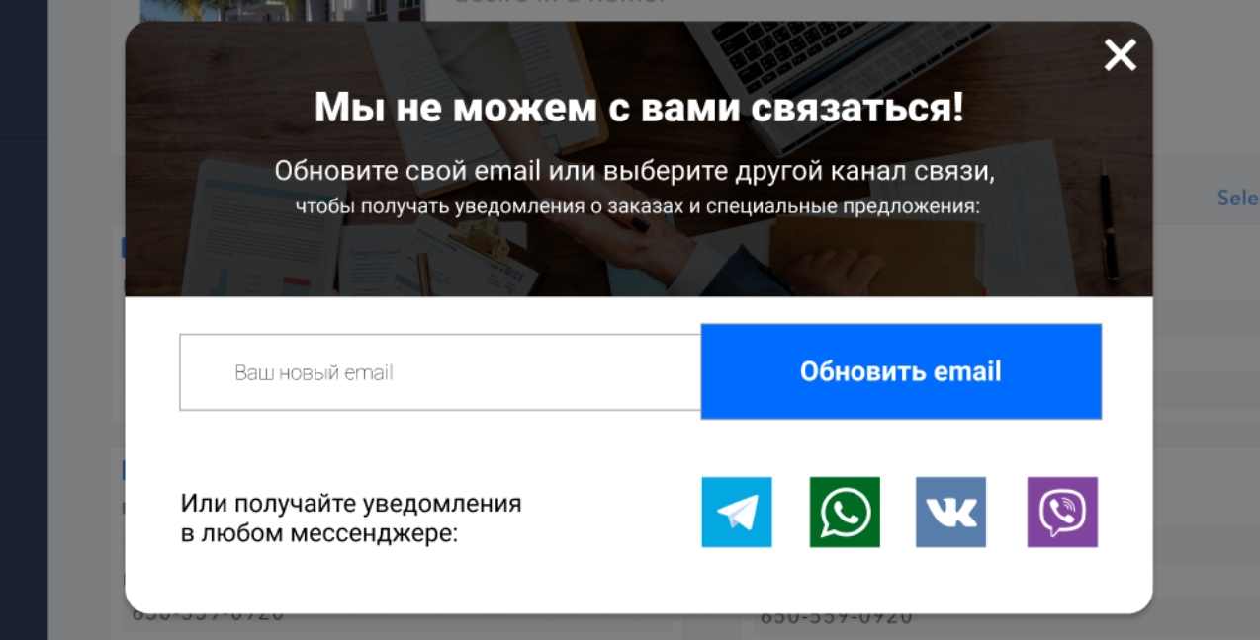
Task: Choose WhatsApp for notifications
Action: 845,512
